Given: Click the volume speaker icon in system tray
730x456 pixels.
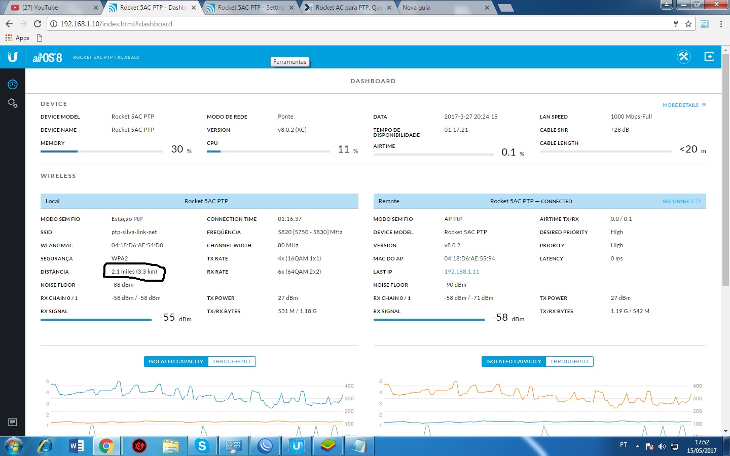Looking at the screenshot, I should point(662,446).
